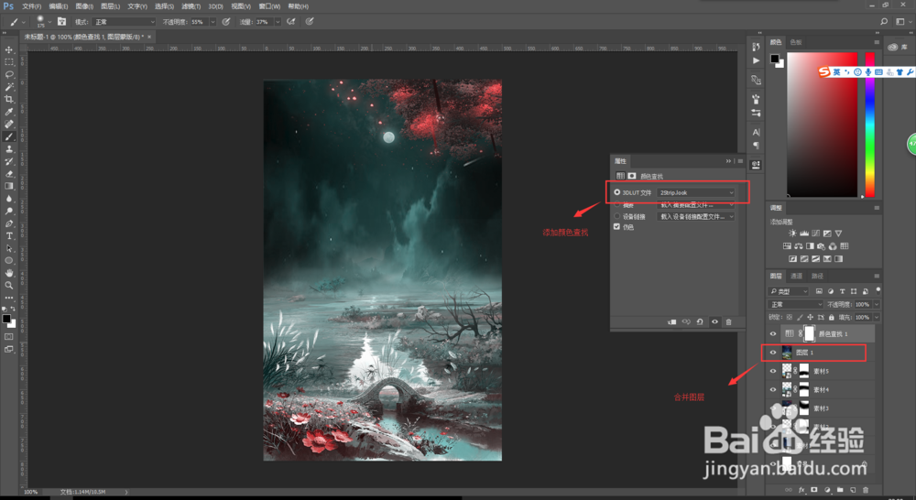Add layer style fx button

click(x=801, y=490)
